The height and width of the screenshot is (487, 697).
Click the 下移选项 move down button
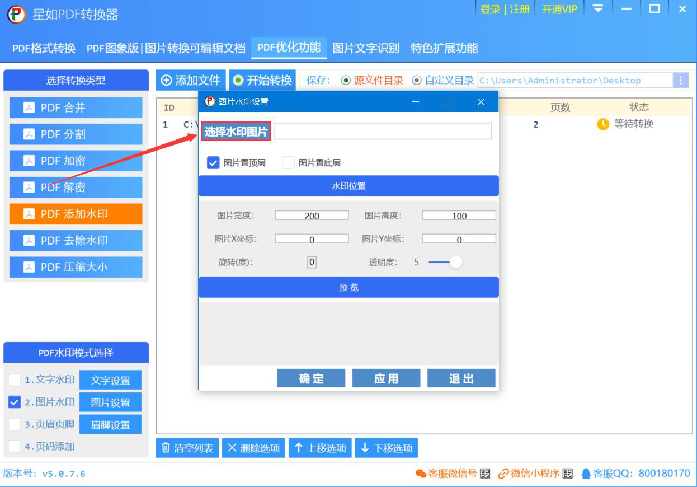pos(387,448)
